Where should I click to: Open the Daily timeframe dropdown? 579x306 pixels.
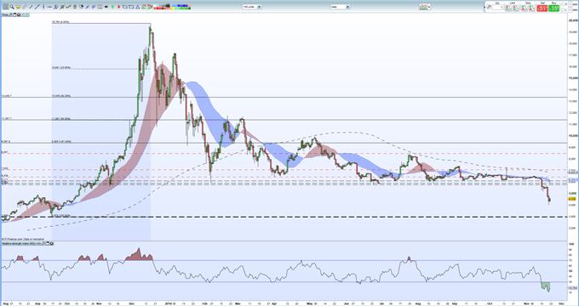pos(340,7)
